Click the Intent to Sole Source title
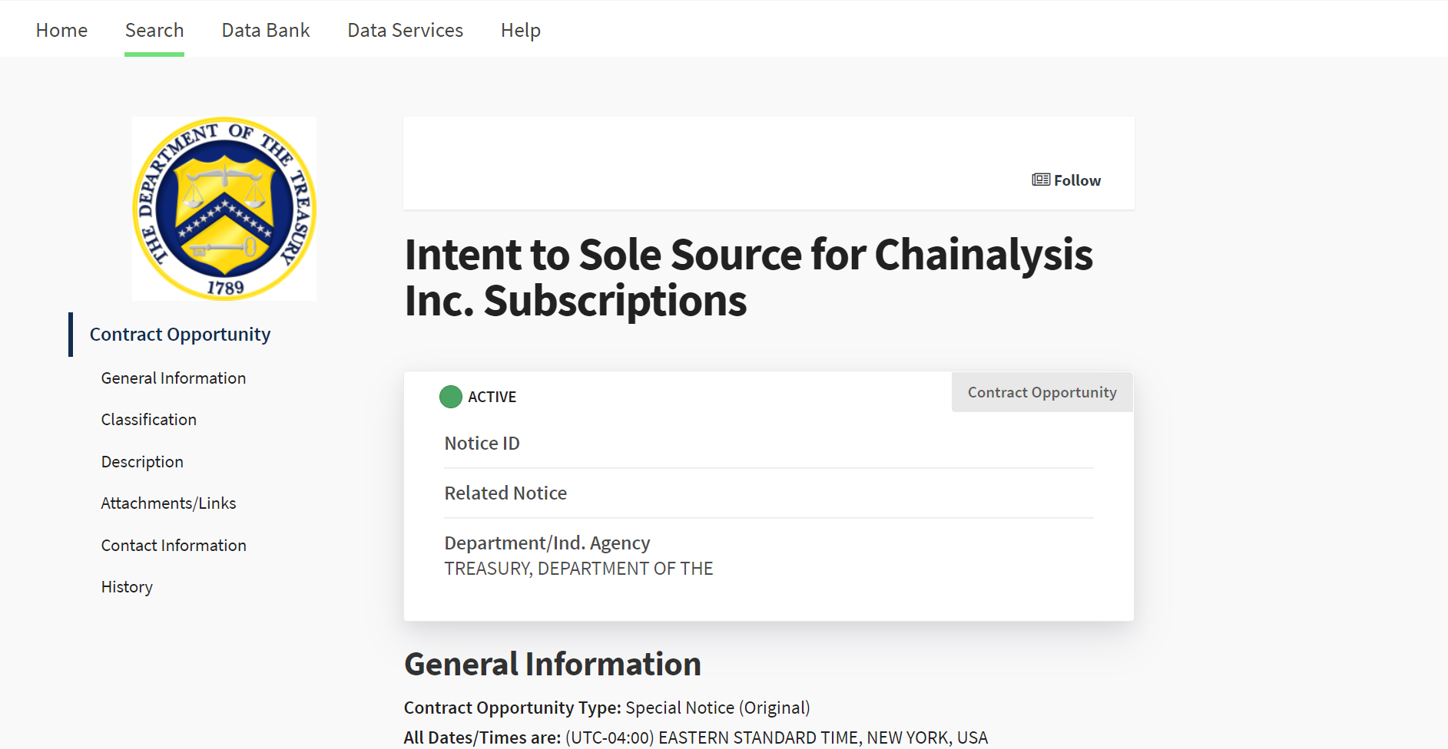 pyautogui.click(x=749, y=278)
